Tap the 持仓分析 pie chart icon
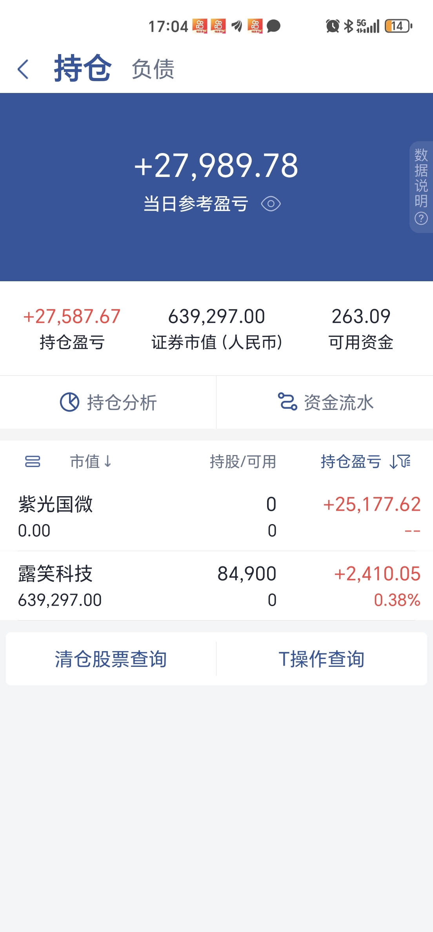Screen dimensions: 433x932 coord(69,402)
